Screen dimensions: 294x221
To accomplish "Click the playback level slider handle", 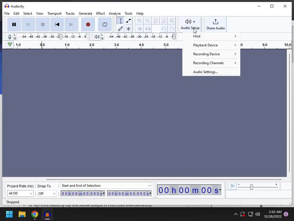I will [174, 37].
